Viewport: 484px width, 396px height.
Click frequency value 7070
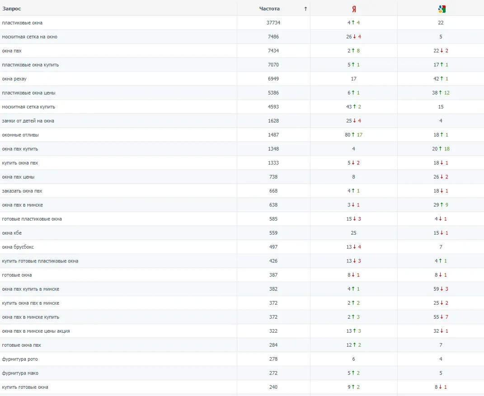coord(273,65)
